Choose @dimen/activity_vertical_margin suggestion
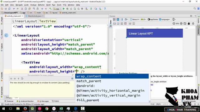Image resolution: width=200 pixels, height=112 pixels. (112, 96)
